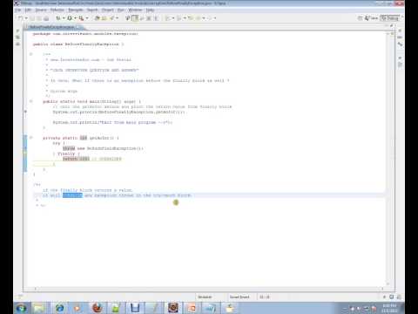418x314 pixels.
Task: Click the 'public class BeforeFinallyException' line
Action: [x=78, y=44]
